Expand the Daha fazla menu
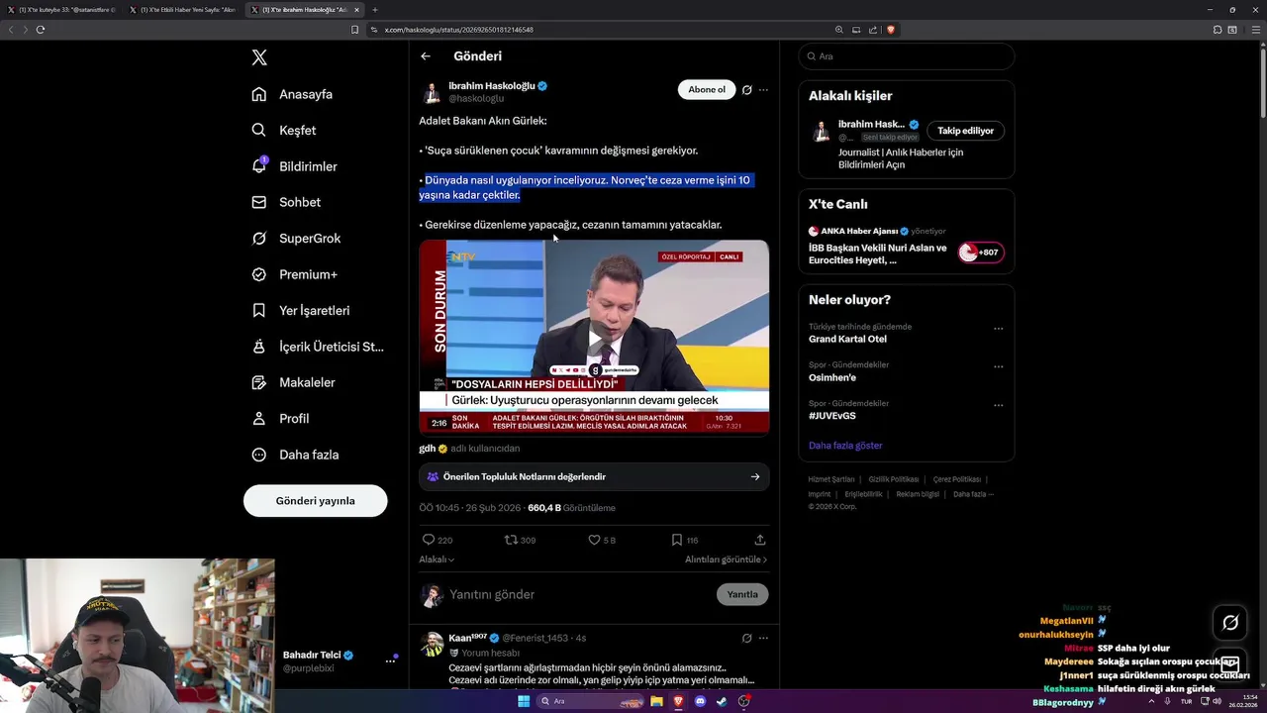The image size is (1267, 713). [295, 455]
